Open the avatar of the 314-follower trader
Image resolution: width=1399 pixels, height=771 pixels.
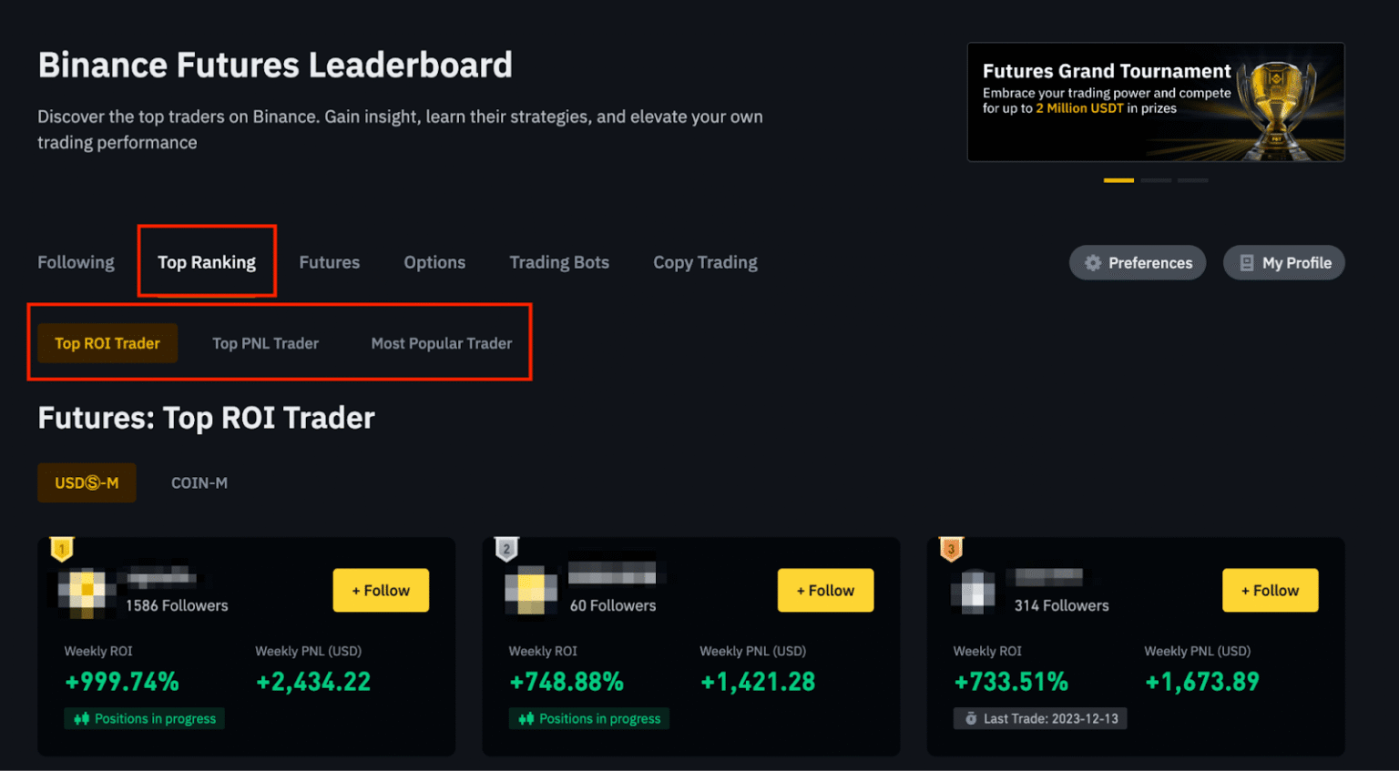(x=974, y=592)
